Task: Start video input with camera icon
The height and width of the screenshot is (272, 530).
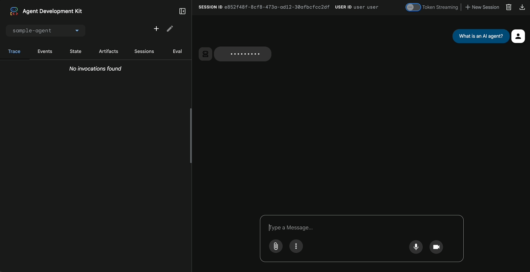Action: coord(436,247)
